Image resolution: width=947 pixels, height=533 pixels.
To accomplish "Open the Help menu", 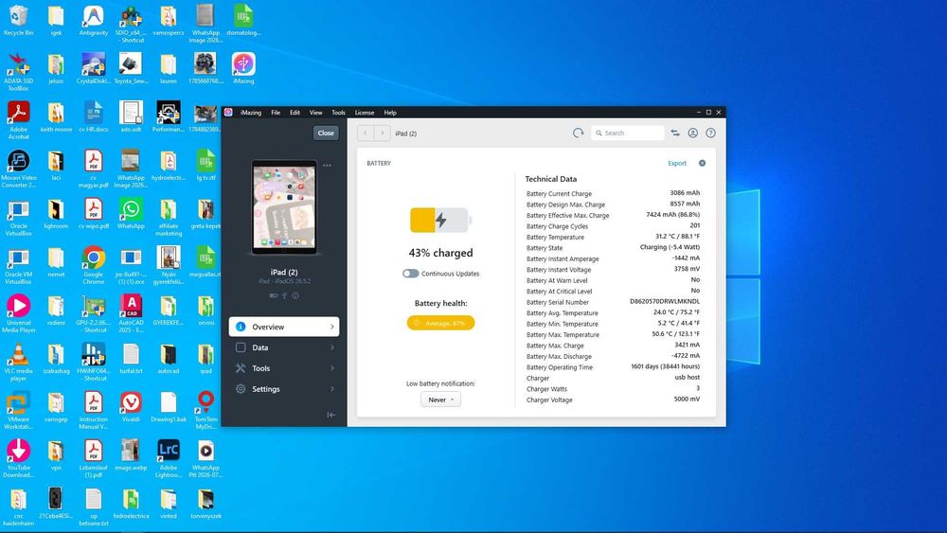I will tap(390, 113).
